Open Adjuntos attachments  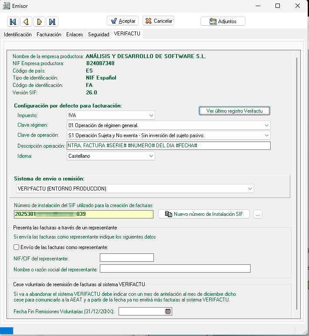click(x=223, y=21)
